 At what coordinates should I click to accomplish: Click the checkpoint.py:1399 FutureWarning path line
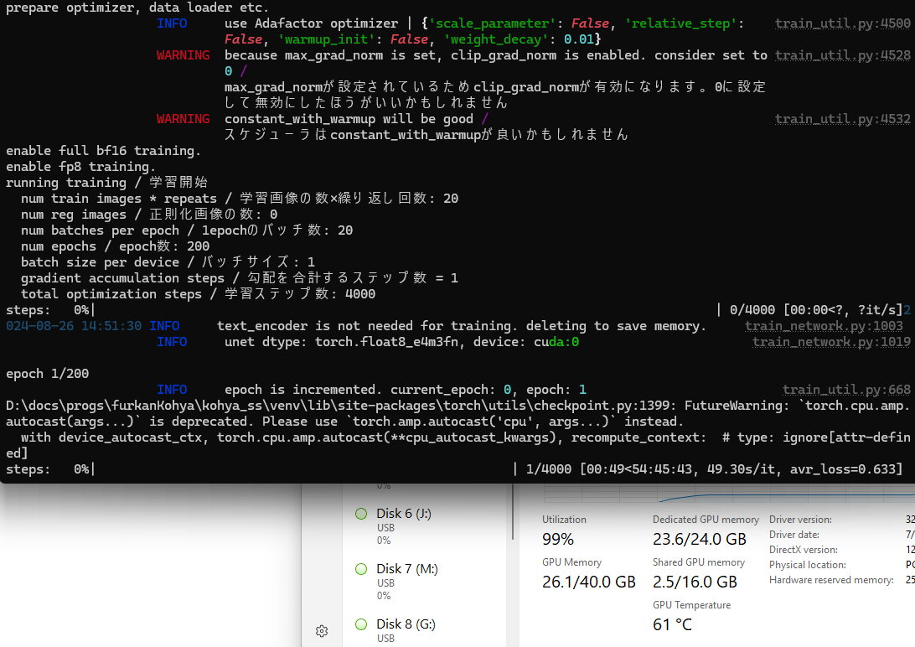[x=457, y=406]
